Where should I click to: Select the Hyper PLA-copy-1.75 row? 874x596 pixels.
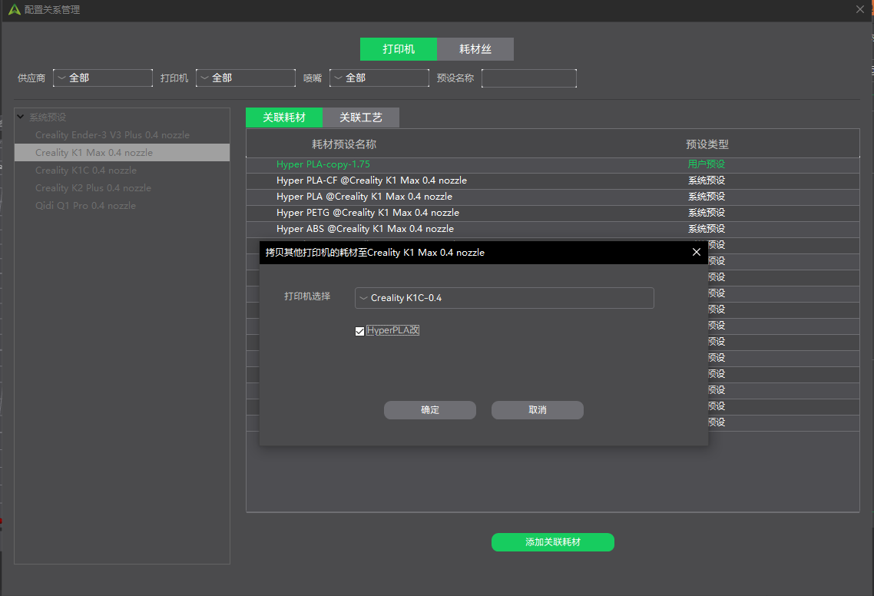(x=553, y=164)
